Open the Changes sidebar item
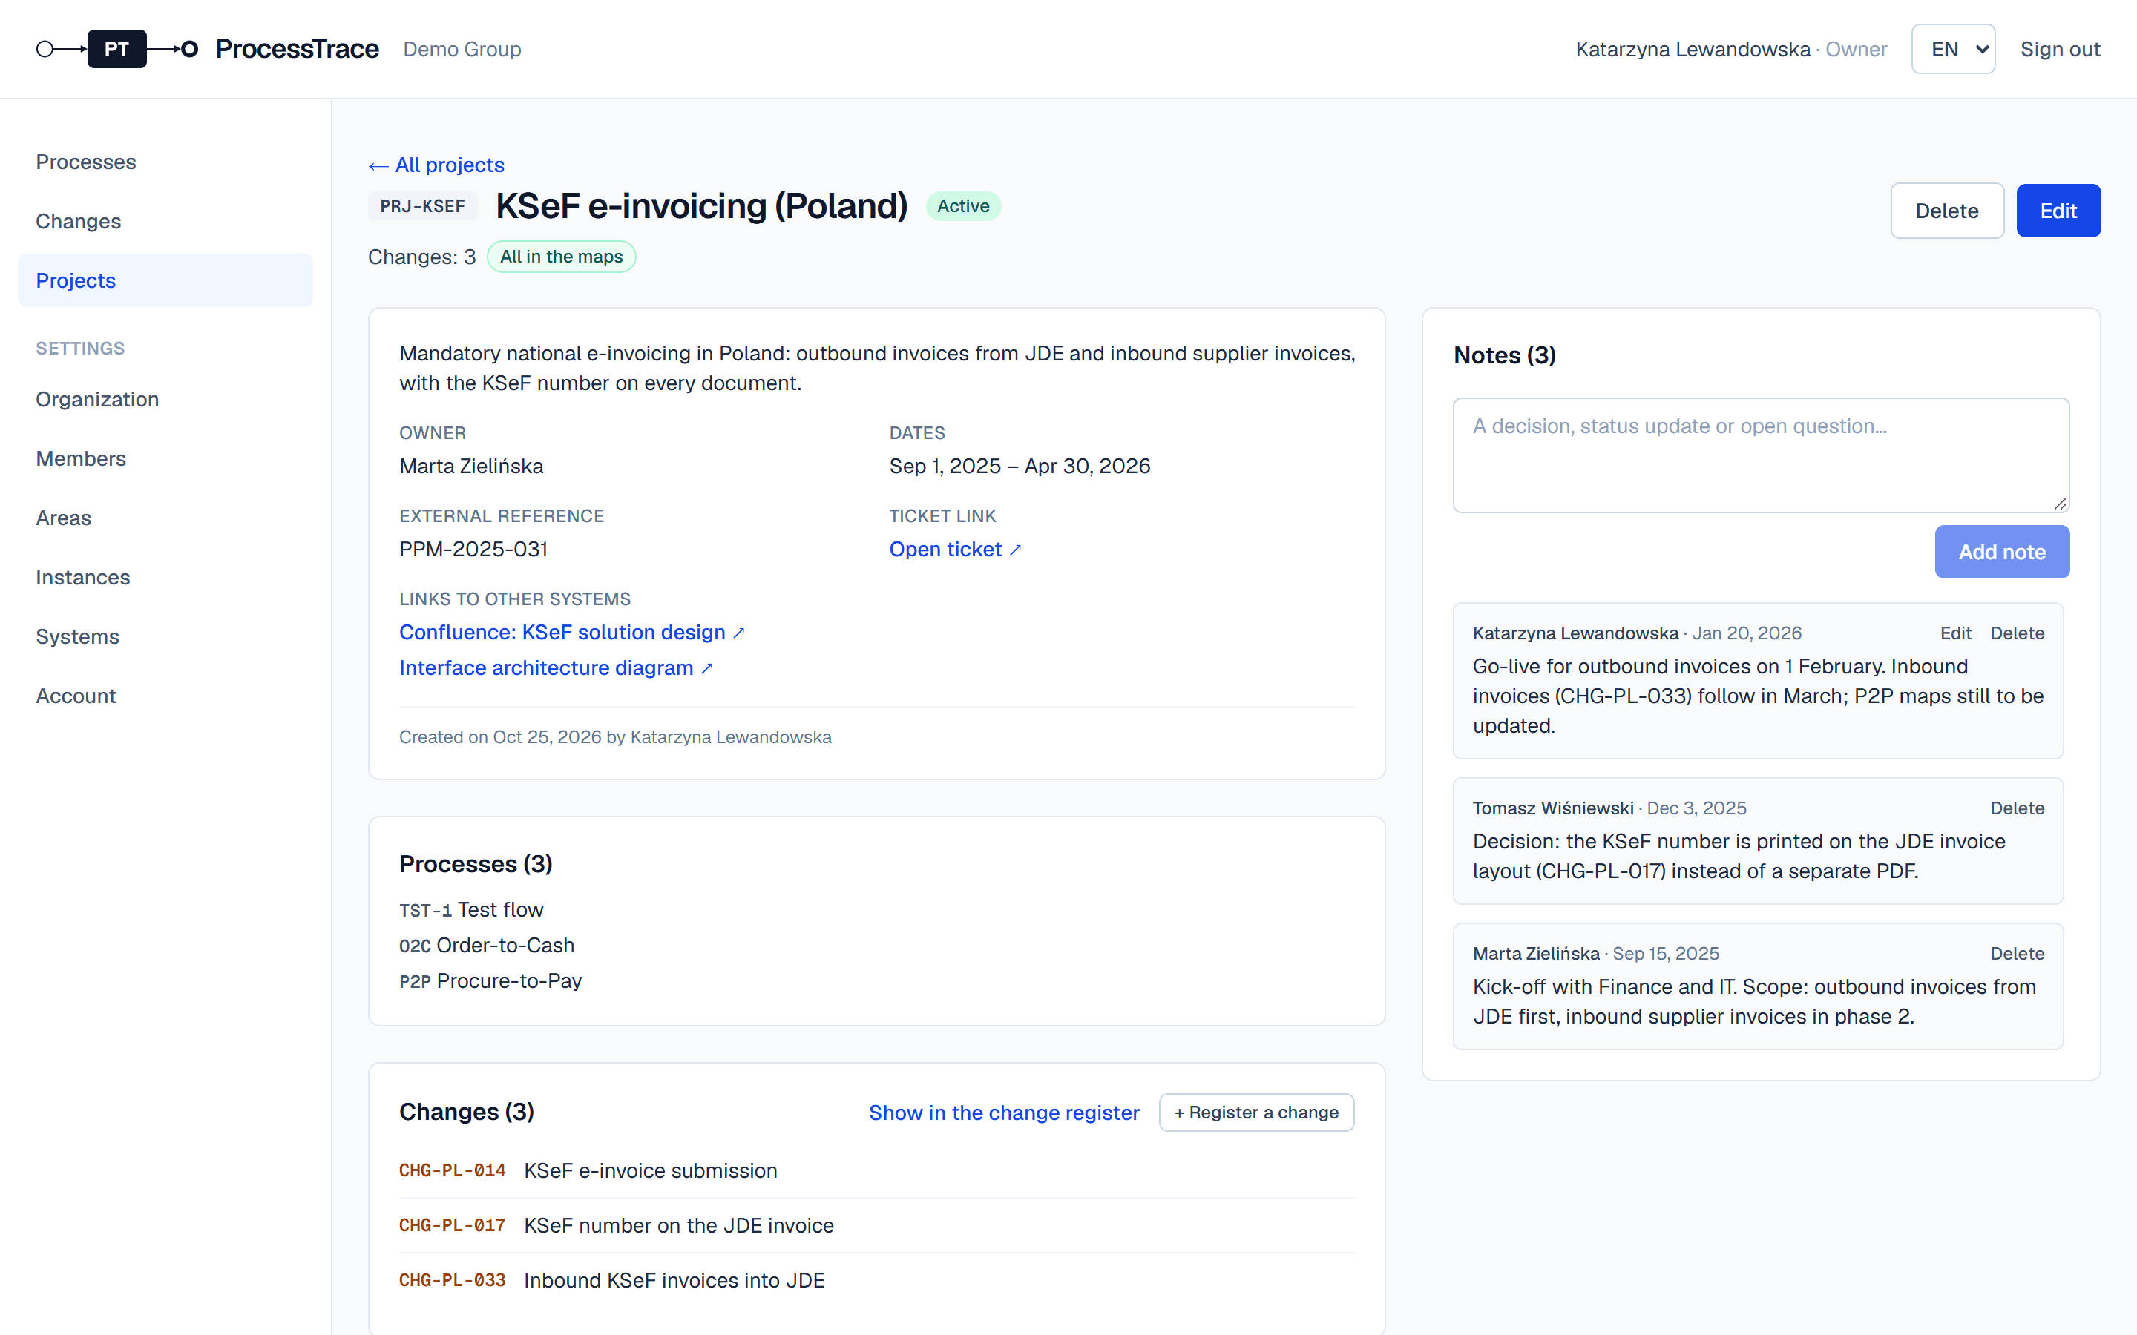The image size is (2137, 1335). [165, 221]
